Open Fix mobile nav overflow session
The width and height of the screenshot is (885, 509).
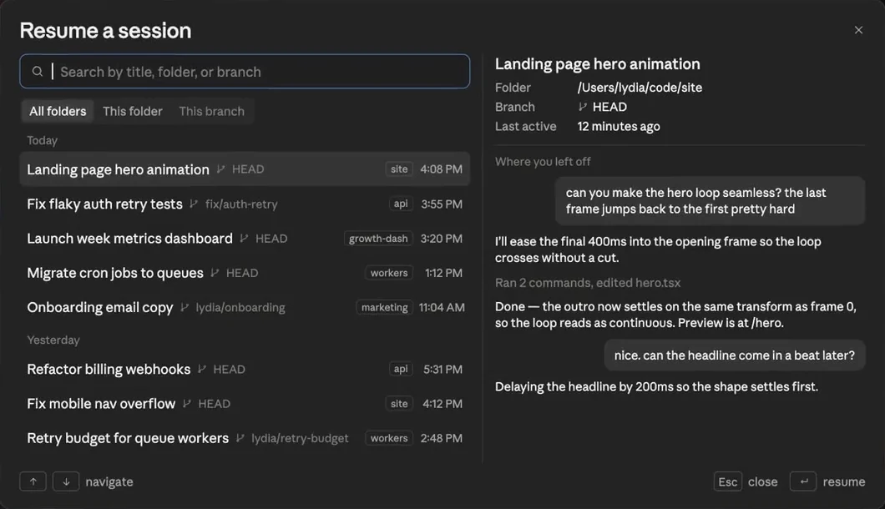(x=245, y=404)
